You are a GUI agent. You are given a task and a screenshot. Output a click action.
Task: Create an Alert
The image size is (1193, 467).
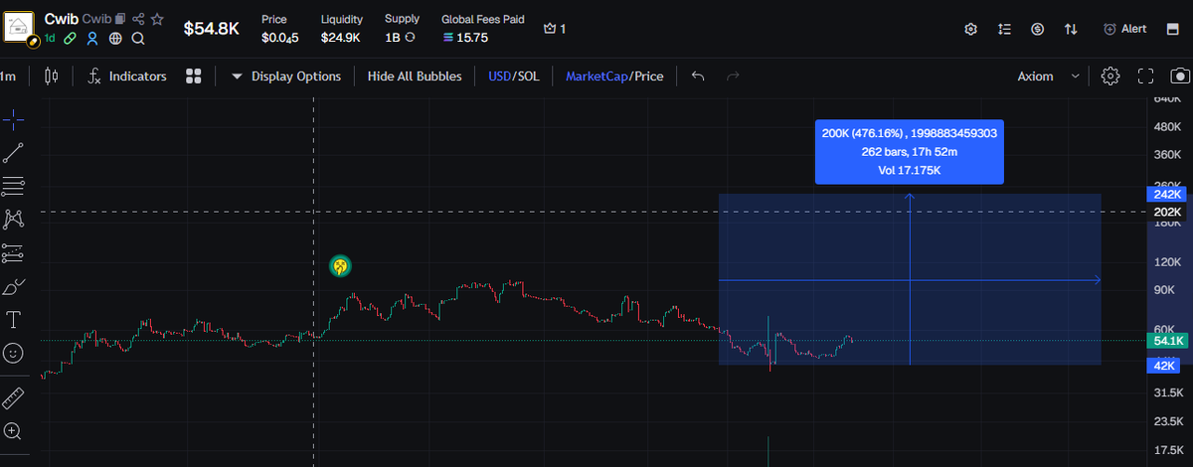tap(1124, 29)
